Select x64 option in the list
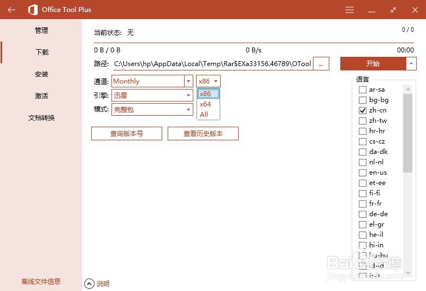This screenshot has height=291, width=426. click(208, 104)
